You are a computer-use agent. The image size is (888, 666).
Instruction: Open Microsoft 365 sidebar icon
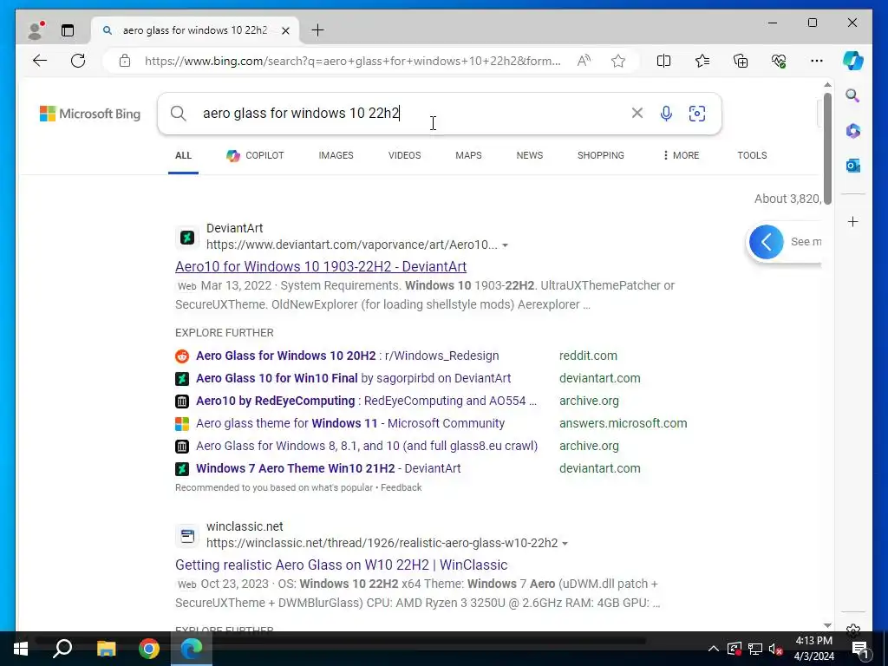tap(853, 131)
